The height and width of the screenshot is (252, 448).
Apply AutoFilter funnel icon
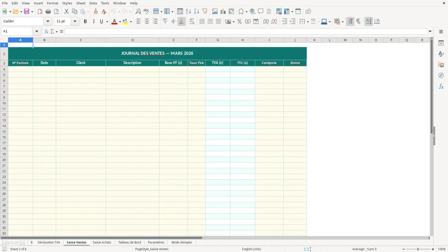205,12
